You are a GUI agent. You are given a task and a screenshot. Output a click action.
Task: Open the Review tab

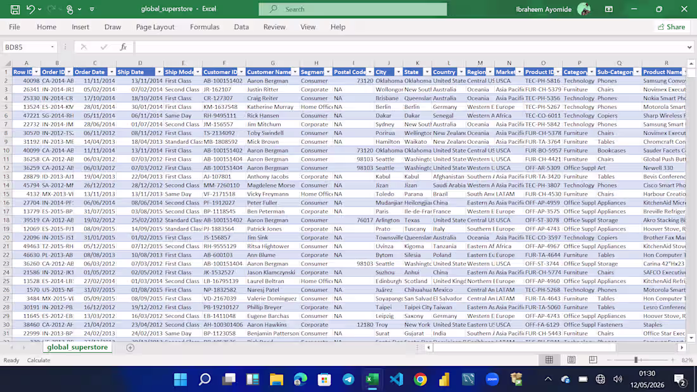point(274,27)
